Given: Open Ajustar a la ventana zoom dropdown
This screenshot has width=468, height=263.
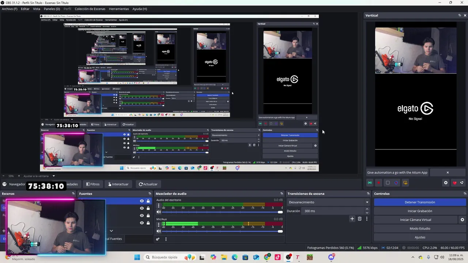Looking at the screenshot, I should (x=39, y=176).
